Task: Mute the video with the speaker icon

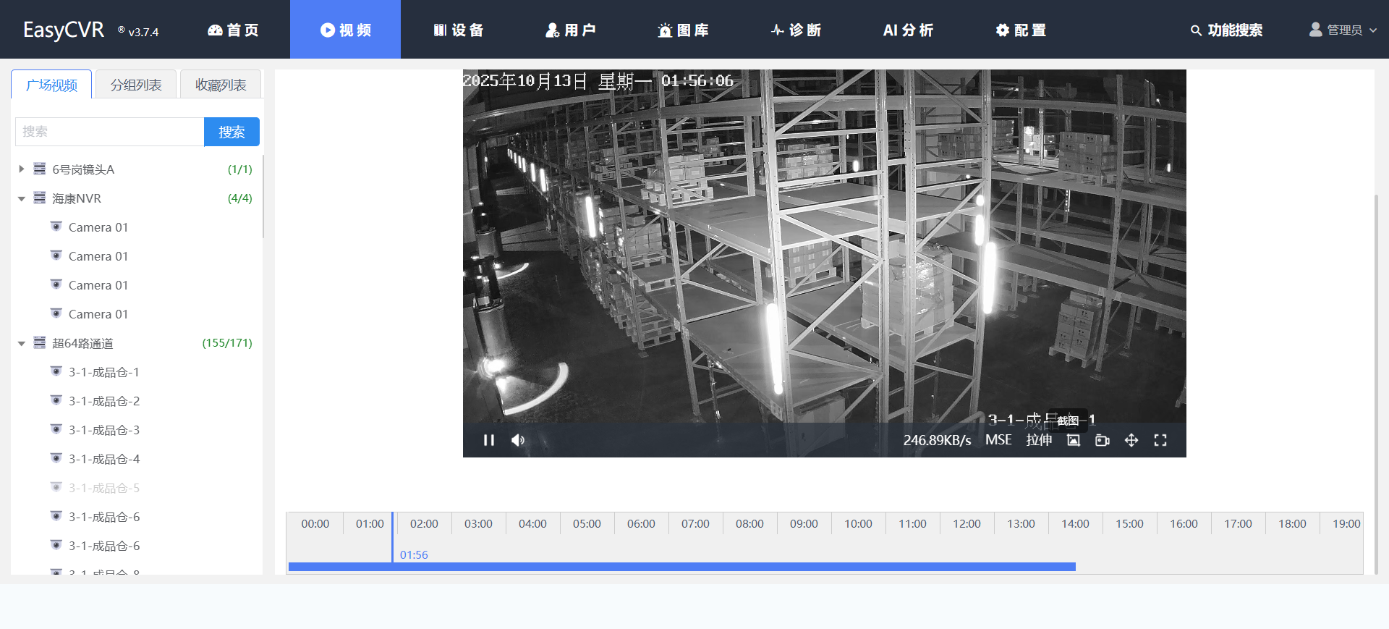Action: click(518, 440)
